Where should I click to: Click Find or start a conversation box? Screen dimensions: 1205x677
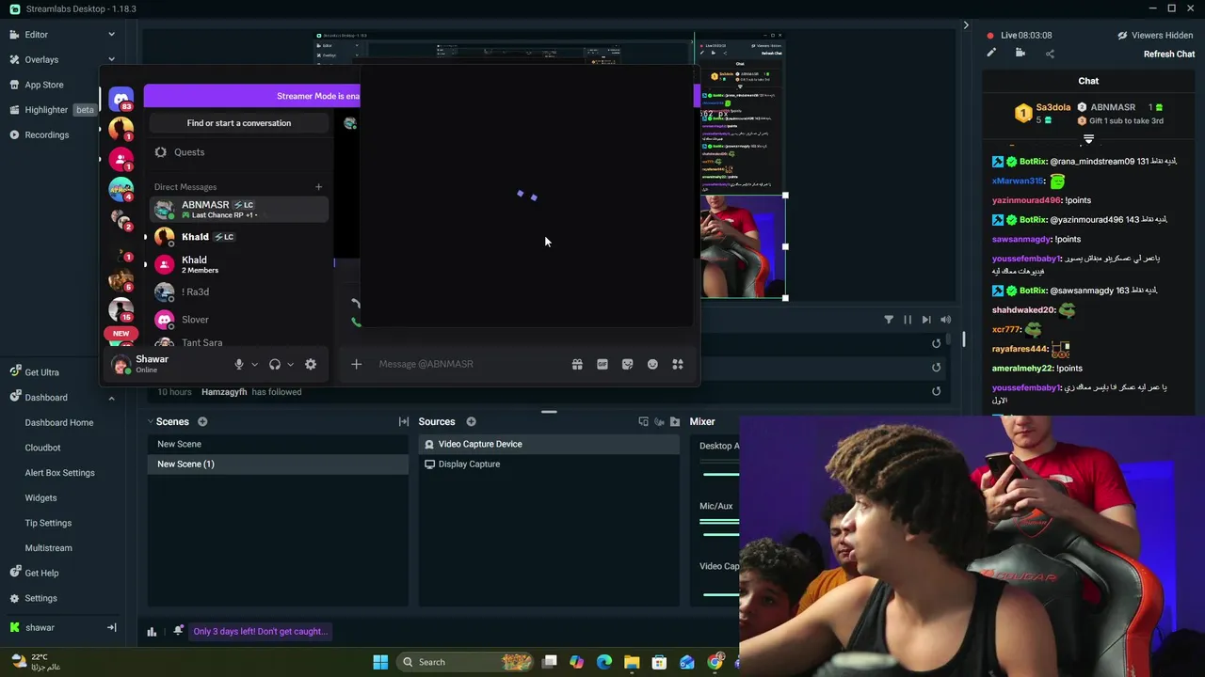239,123
